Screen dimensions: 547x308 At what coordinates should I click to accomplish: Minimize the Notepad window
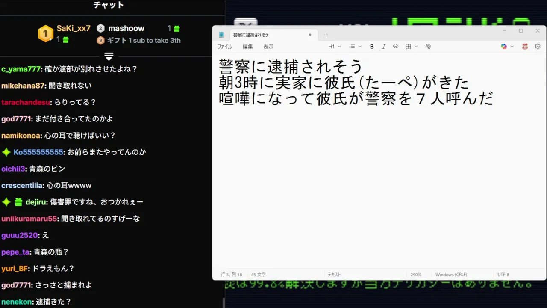504,31
